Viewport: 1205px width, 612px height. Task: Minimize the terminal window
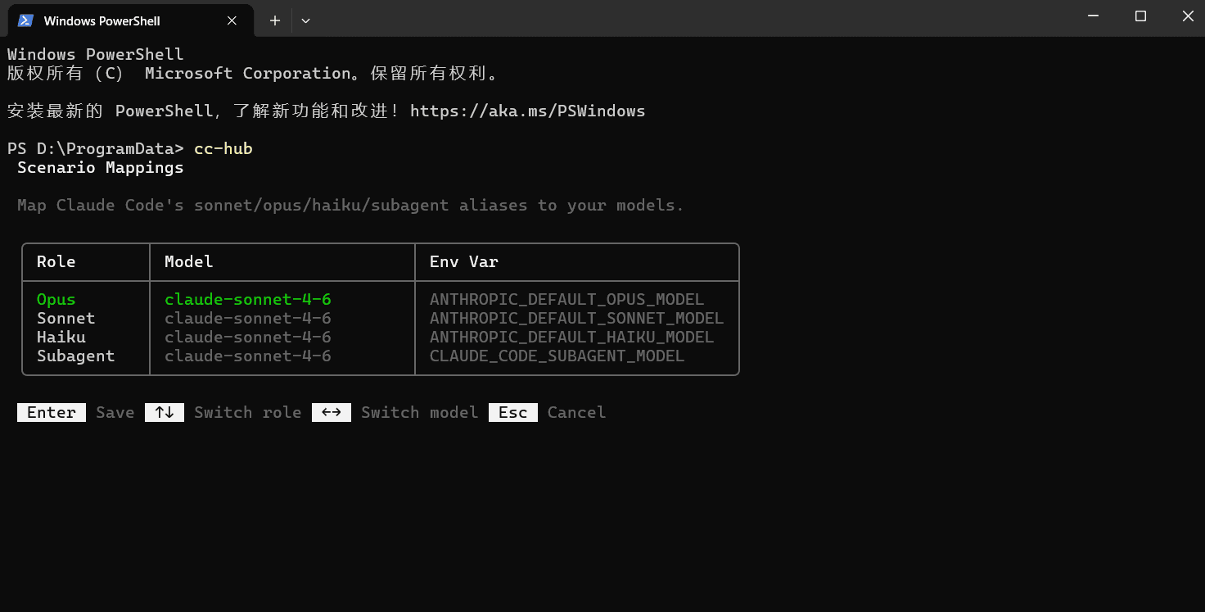(1093, 16)
